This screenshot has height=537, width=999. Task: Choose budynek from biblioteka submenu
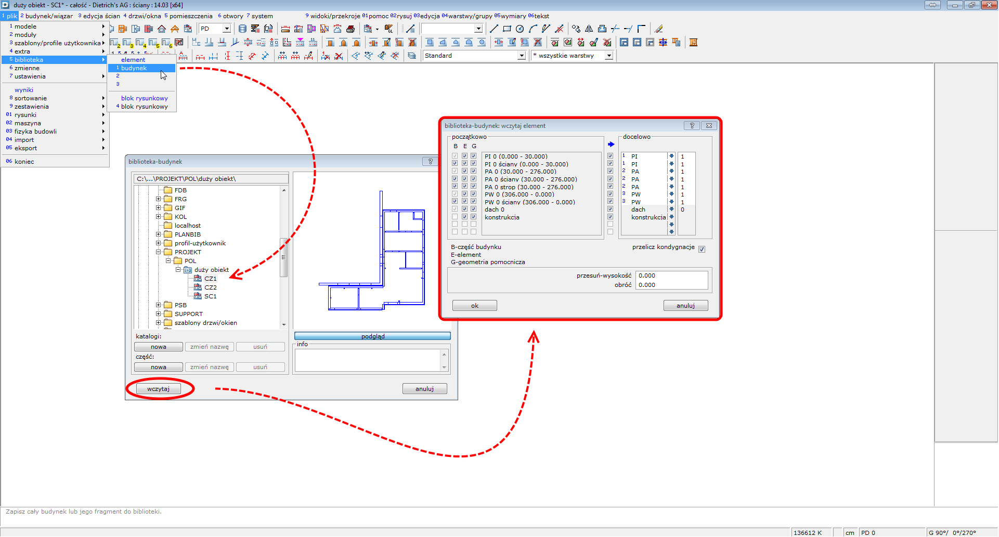(134, 68)
